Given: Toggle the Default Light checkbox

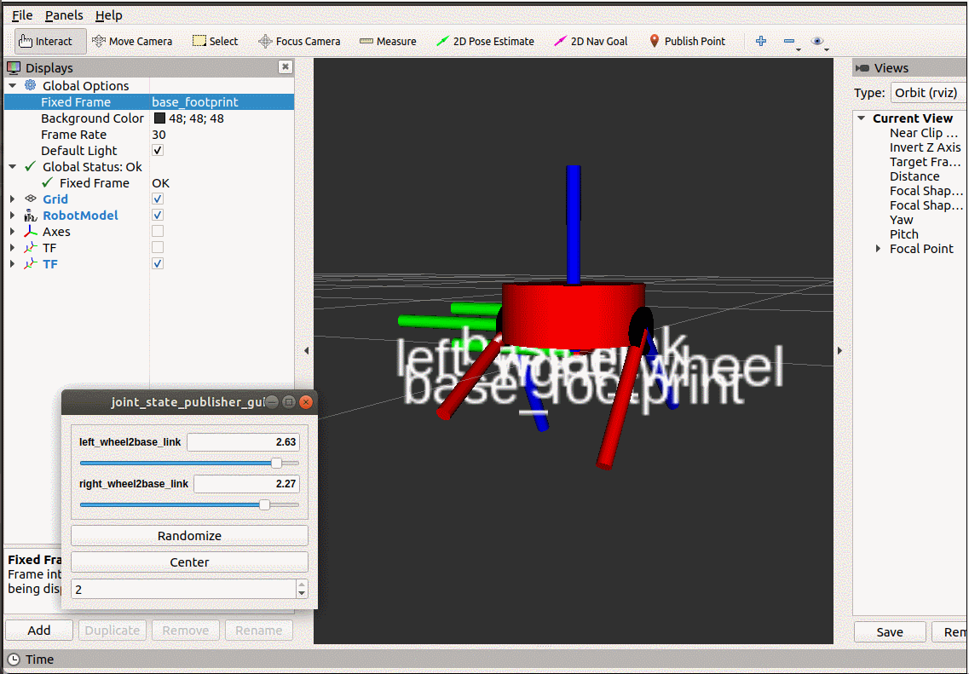Looking at the screenshot, I should (x=158, y=150).
